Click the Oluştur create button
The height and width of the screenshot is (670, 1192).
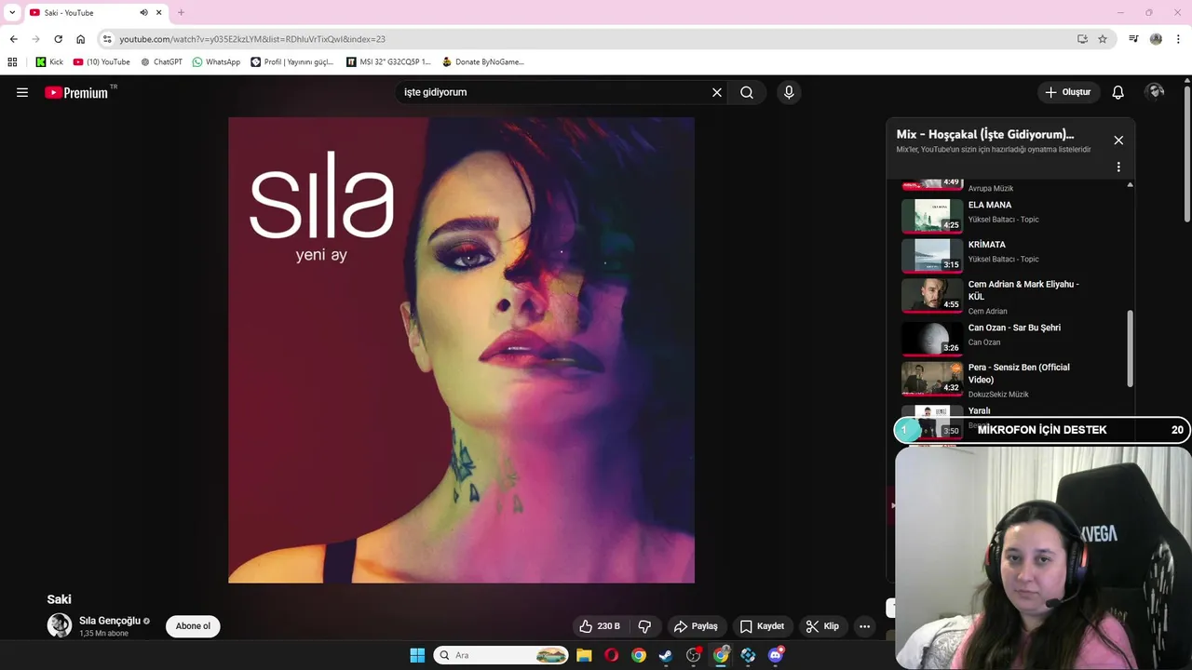click(x=1068, y=92)
